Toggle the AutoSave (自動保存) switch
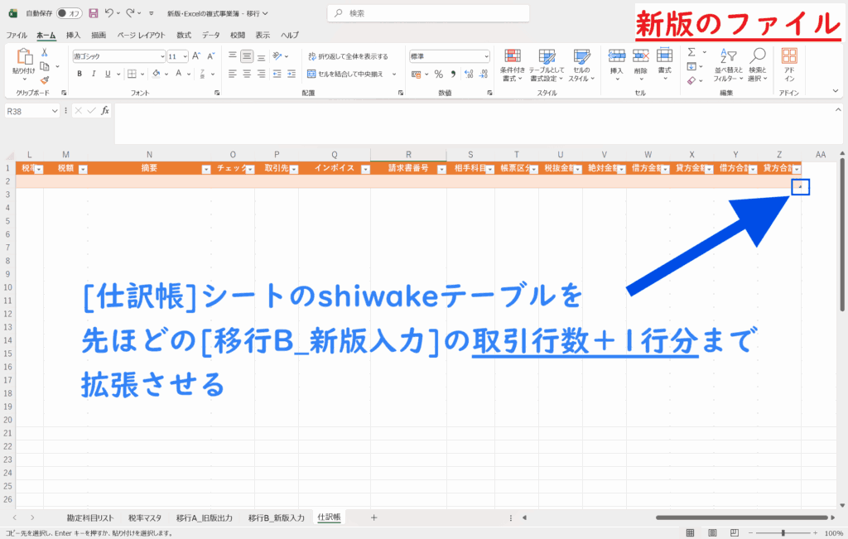 coord(69,13)
